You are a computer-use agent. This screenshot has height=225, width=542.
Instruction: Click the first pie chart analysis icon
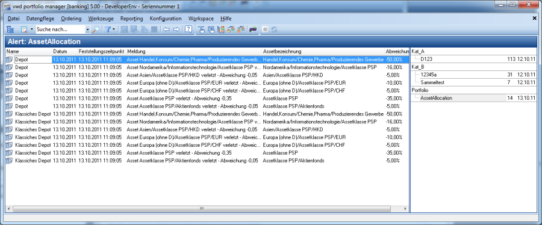pos(231,29)
